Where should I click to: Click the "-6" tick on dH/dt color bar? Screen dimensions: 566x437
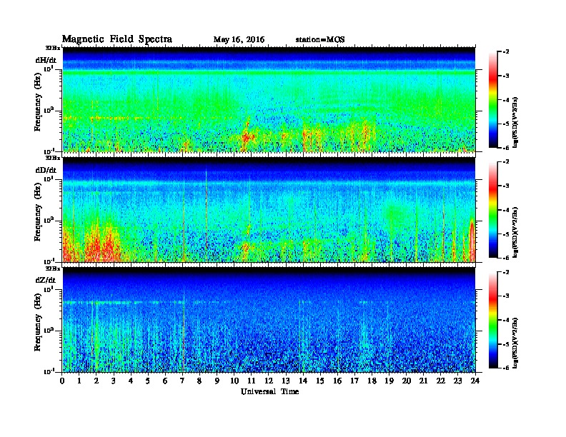click(x=506, y=148)
